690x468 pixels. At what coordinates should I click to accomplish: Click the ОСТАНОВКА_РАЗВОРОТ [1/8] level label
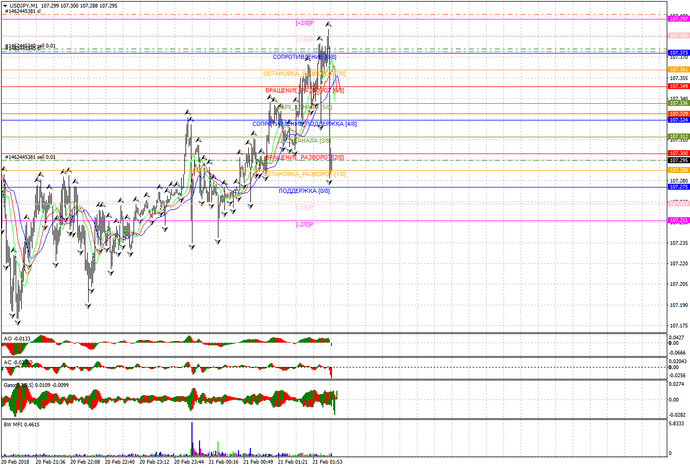pyautogui.click(x=304, y=174)
